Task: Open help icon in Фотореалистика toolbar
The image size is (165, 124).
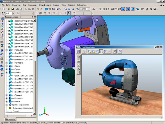Action: pyautogui.click(x=120, y=51)
